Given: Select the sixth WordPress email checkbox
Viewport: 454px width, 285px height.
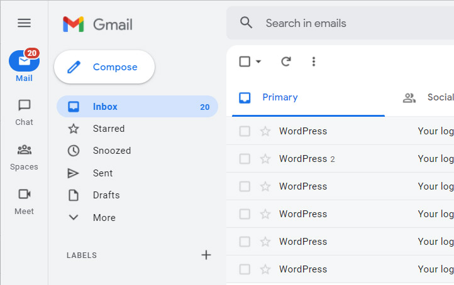Looking at the screenshot, I should click(x=245, y=269).
